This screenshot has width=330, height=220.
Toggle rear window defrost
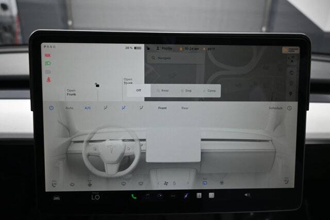[x=141, y=183]
